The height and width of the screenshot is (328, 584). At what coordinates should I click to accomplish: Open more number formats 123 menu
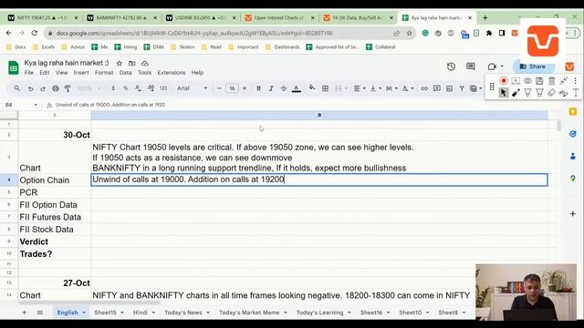[x=163, y=88]
